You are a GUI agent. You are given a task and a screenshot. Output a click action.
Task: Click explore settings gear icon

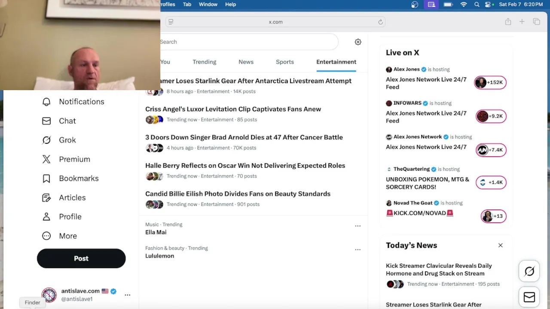358,42
